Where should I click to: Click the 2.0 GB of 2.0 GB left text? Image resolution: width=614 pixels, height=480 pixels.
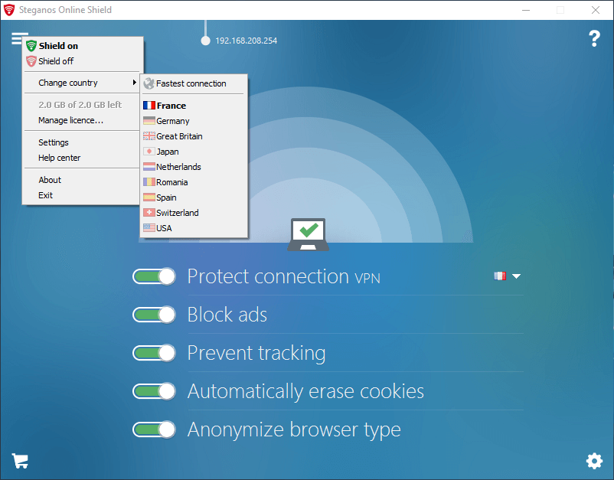[x=80, y=105]
